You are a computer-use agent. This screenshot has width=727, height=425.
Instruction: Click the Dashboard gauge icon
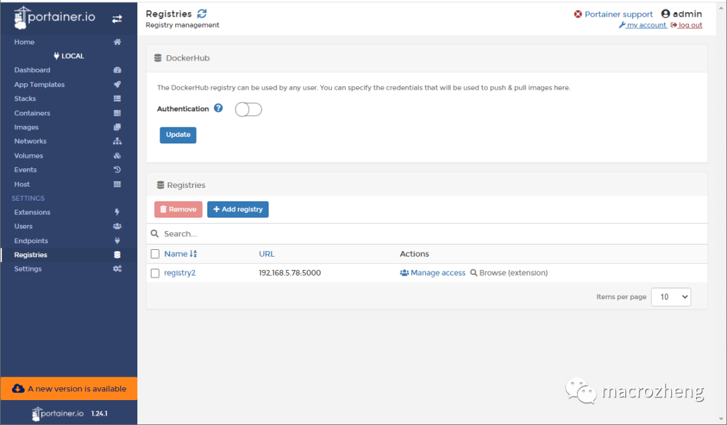pos(117,70)
